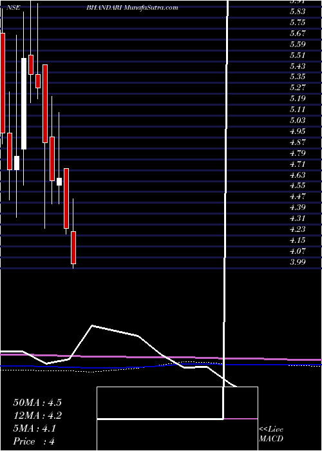322x451 pixels.
Task: Click the 5.19 price axis label
Action: coord(298,99)
